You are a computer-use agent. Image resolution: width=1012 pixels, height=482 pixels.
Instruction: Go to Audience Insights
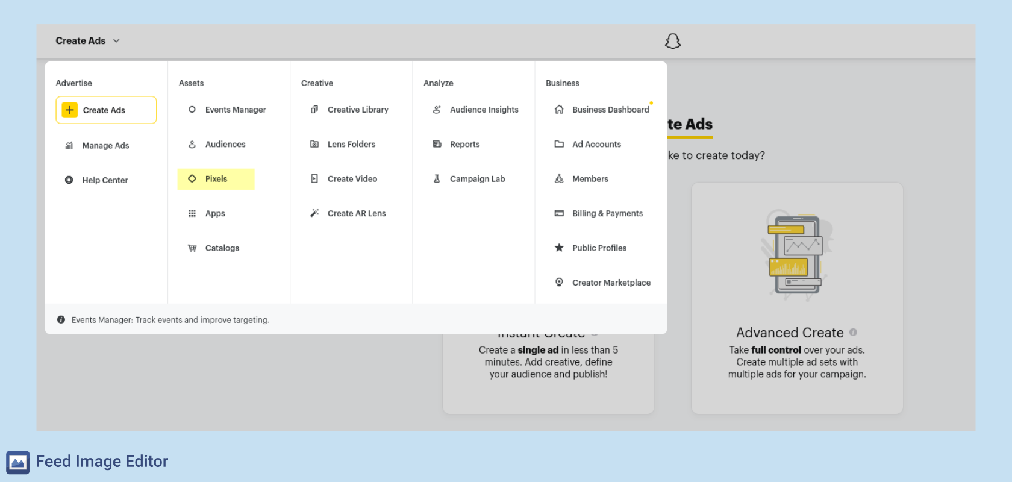click(x=484, y=110)
